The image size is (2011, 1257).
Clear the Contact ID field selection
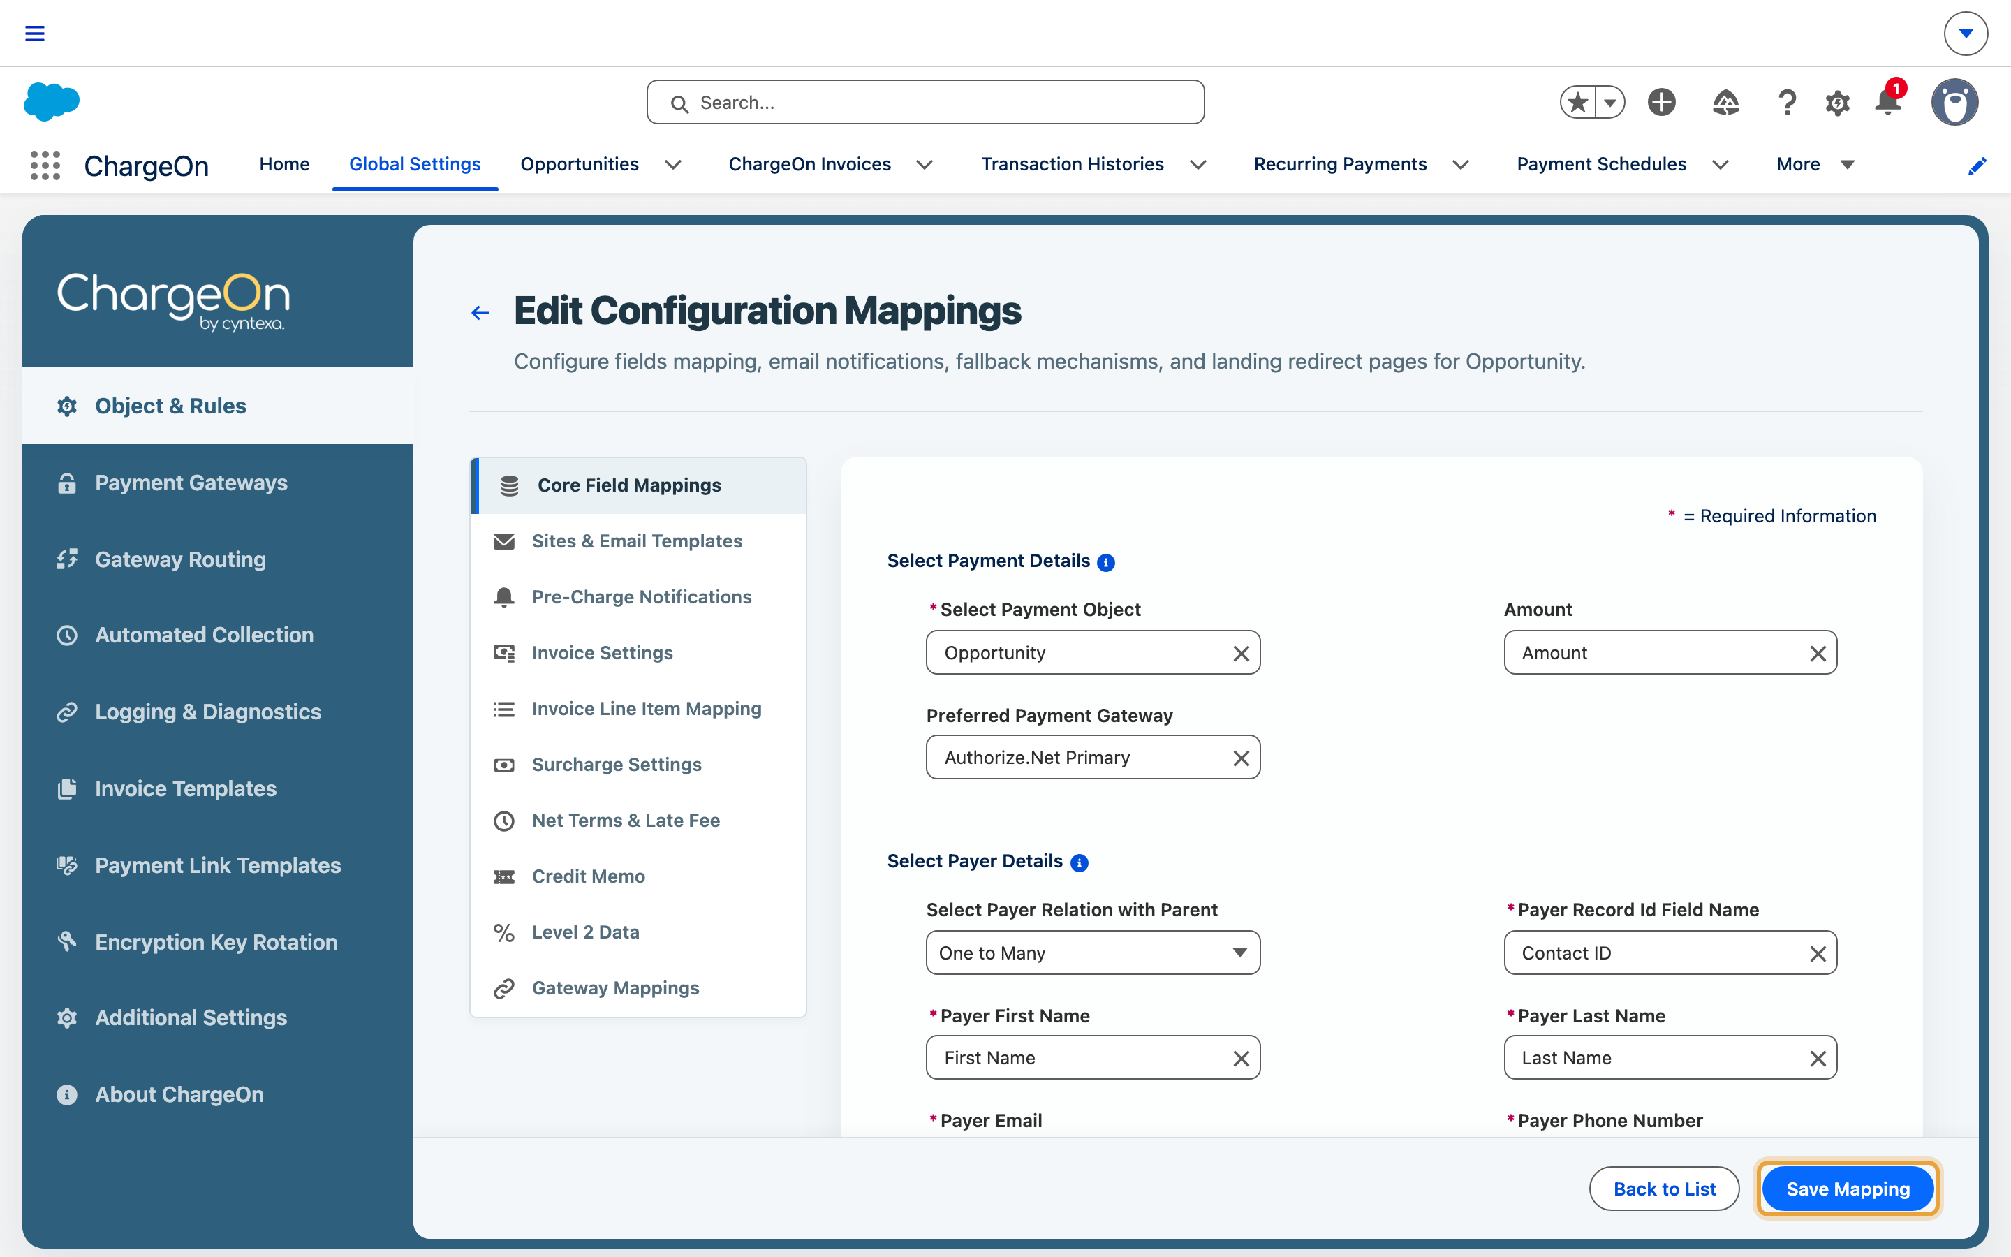[1818, 953]
